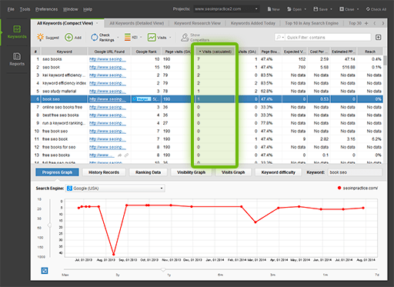
Task: Click the export icon beside quick filter
Action: click(378, 38)
